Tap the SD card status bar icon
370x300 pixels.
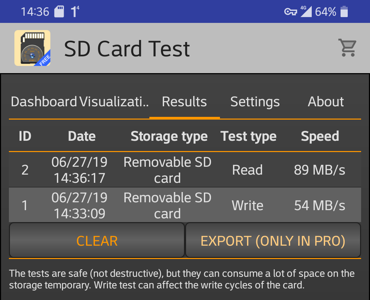coord(59,12)
